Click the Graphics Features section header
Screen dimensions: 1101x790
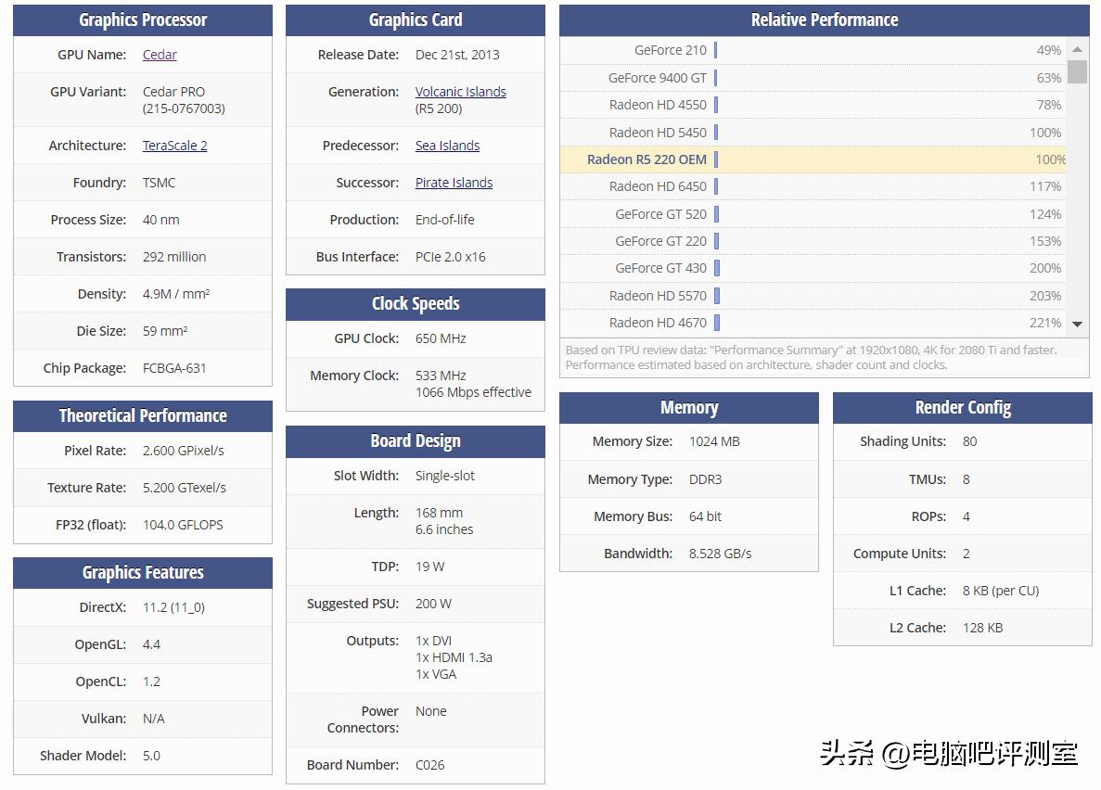coord(143,572)
